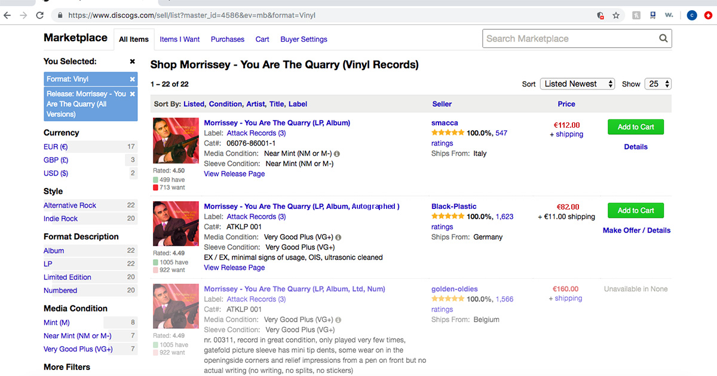Open seller smacca's profile
The height and width of the screenshot is (376, 717).
445,123
